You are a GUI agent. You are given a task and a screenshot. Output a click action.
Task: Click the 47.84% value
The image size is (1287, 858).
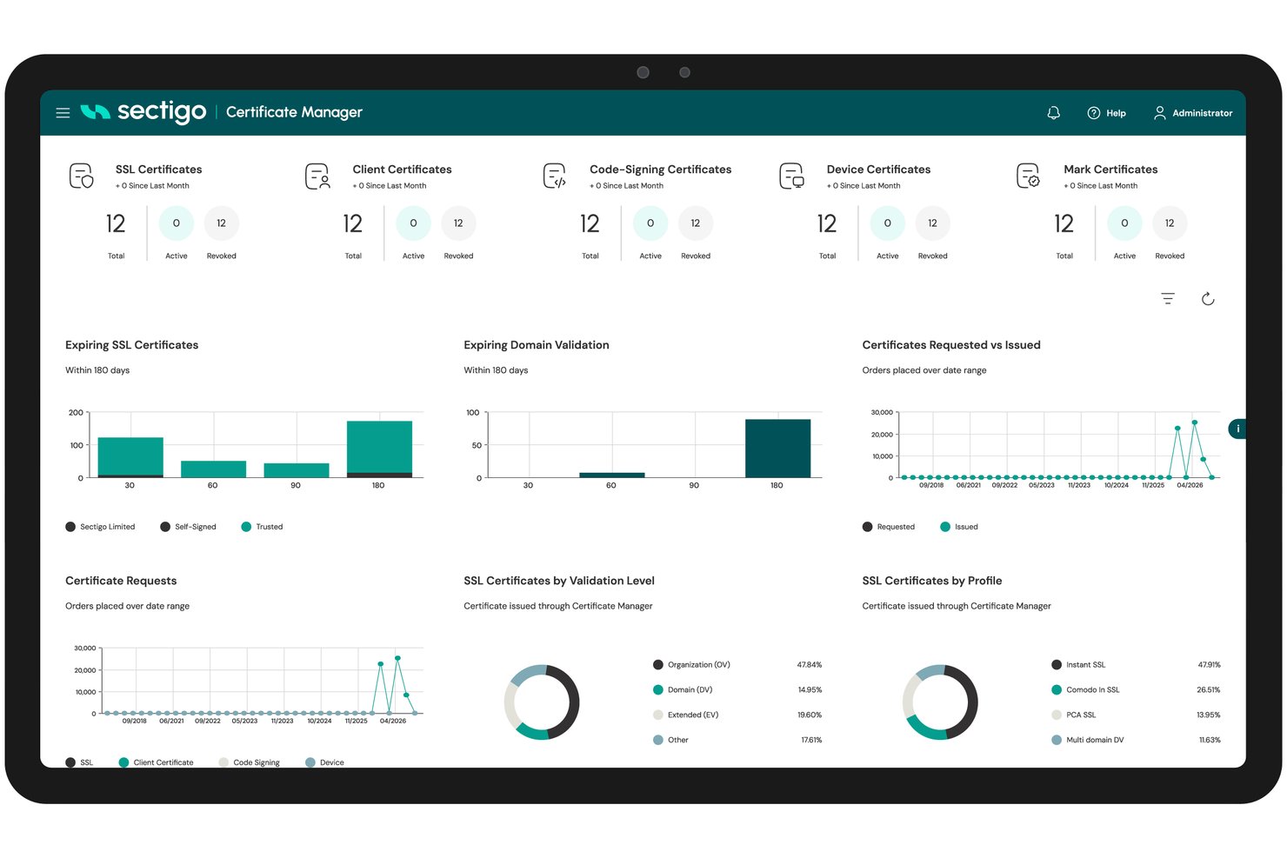pos(810,665)
